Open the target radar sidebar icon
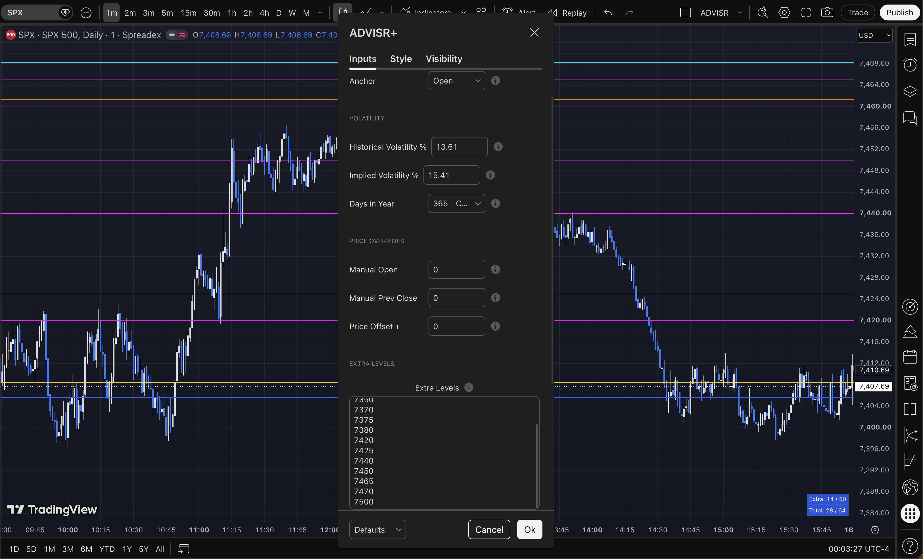The width and height of the screenshot is (923, 559). point(910,306)
